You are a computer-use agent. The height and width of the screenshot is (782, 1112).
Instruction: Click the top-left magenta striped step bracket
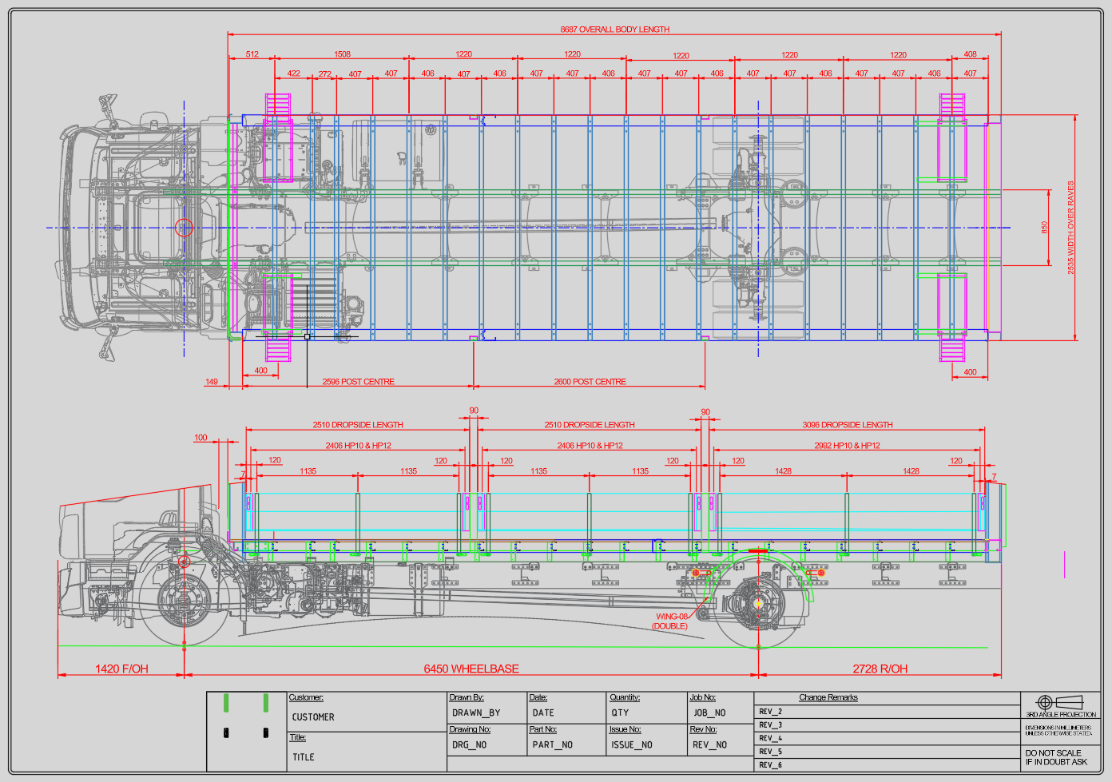click(278, 105)
